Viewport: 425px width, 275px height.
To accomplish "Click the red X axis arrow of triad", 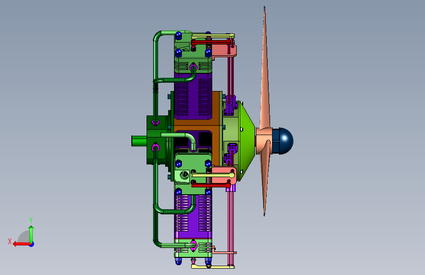I will (22, 244).
